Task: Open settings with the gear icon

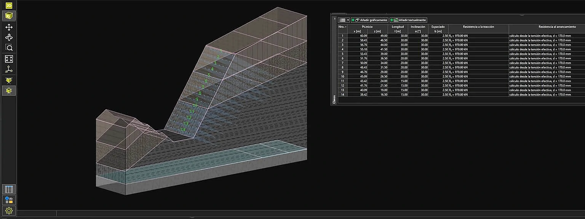Action: point(9,210)
